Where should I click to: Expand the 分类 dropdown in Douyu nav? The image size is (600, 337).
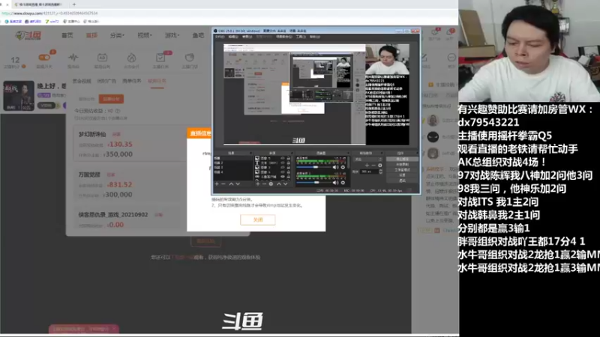(x=117, y=35)
